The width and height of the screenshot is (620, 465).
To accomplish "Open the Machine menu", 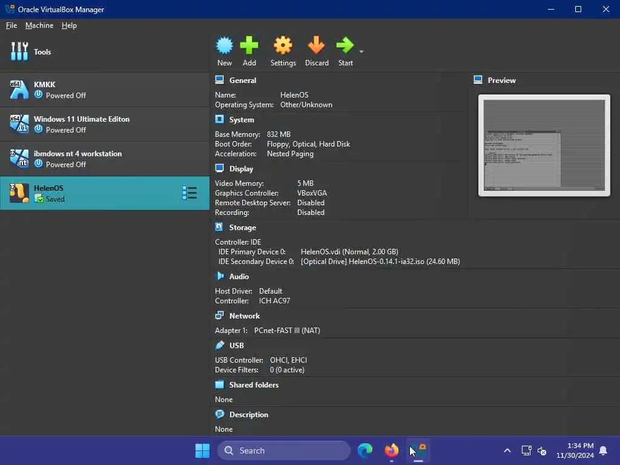I will pos(39,25).
